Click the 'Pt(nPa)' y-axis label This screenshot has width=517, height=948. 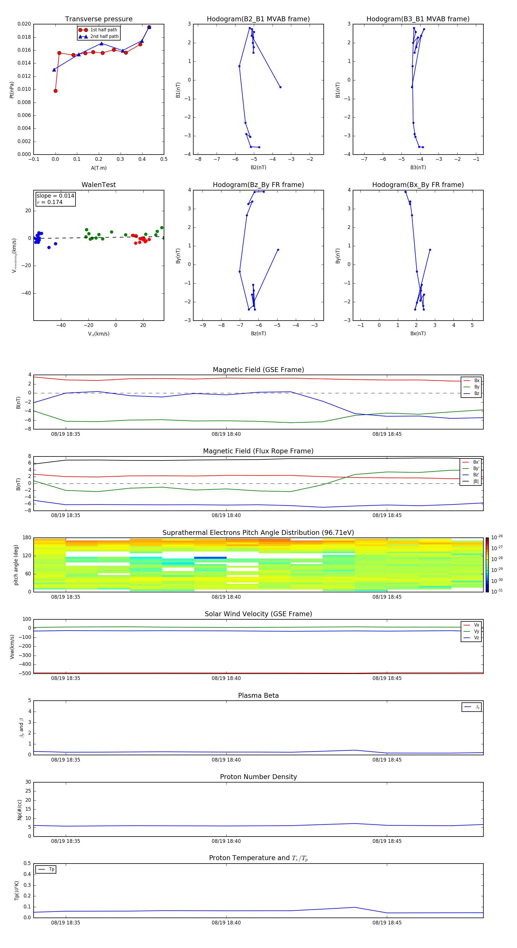12,89
